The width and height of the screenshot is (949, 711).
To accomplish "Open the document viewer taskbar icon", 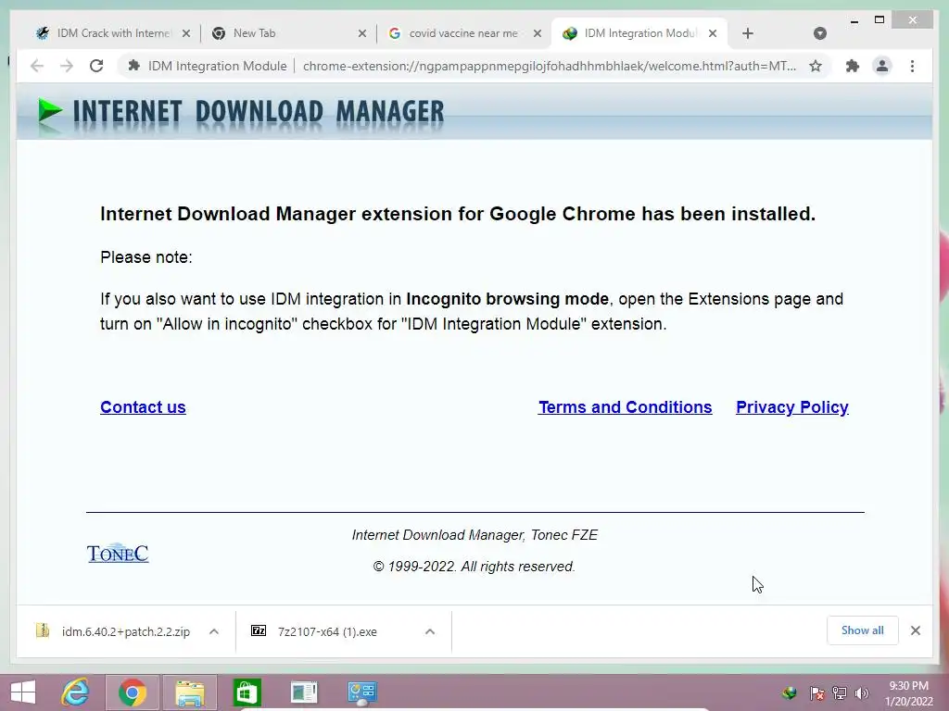I will coord(304,692).
